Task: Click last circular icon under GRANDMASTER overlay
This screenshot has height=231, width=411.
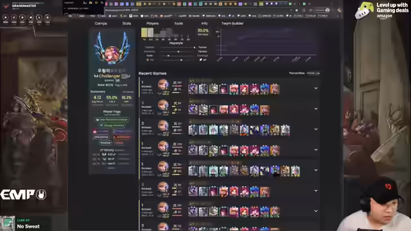Action: click(48, 18)
